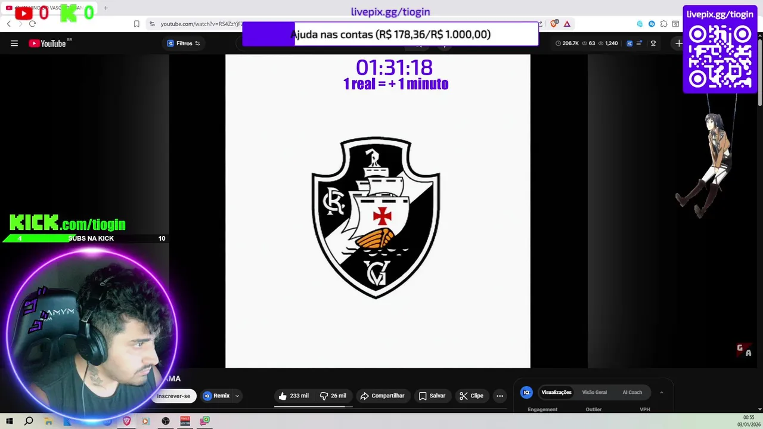763x429 pixels.
Task: Click the 63 views-per-hour eye stat
Action: tap(588, 43)
